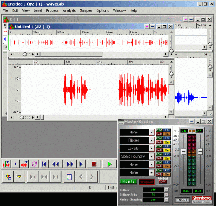Click the red waveform with blue arrow icon
Viewport: 216px width, 206px height.
pyautogui.click(x=24, y=164)
